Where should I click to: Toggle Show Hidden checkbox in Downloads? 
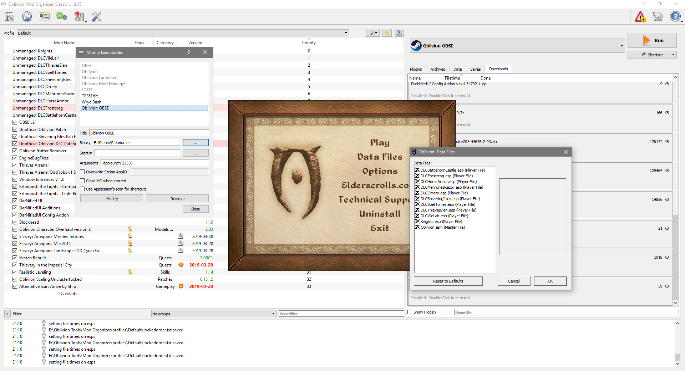tap(410, 312)
